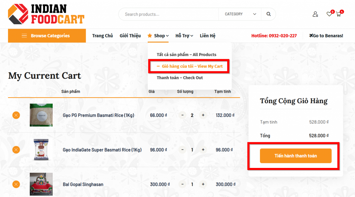Open Liên Hệ page

click(x=208, y=36)
